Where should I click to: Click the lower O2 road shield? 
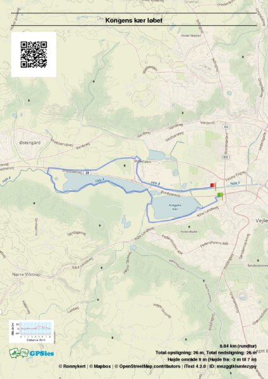pos(226,157)
